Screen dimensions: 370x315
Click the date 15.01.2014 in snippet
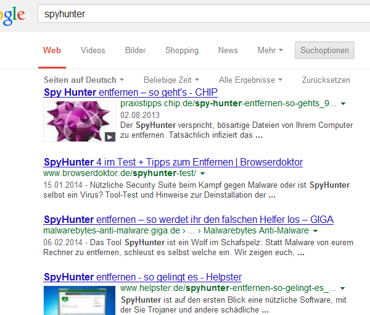coord(63,185)
